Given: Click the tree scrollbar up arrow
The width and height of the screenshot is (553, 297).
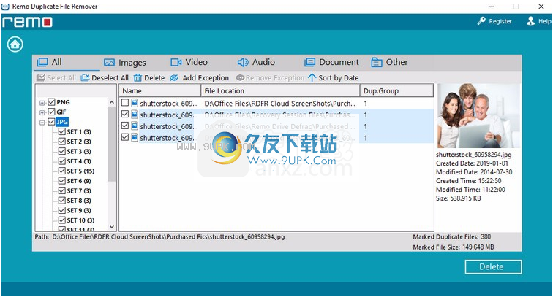Looking at the screenshot, I should [112, 102].
